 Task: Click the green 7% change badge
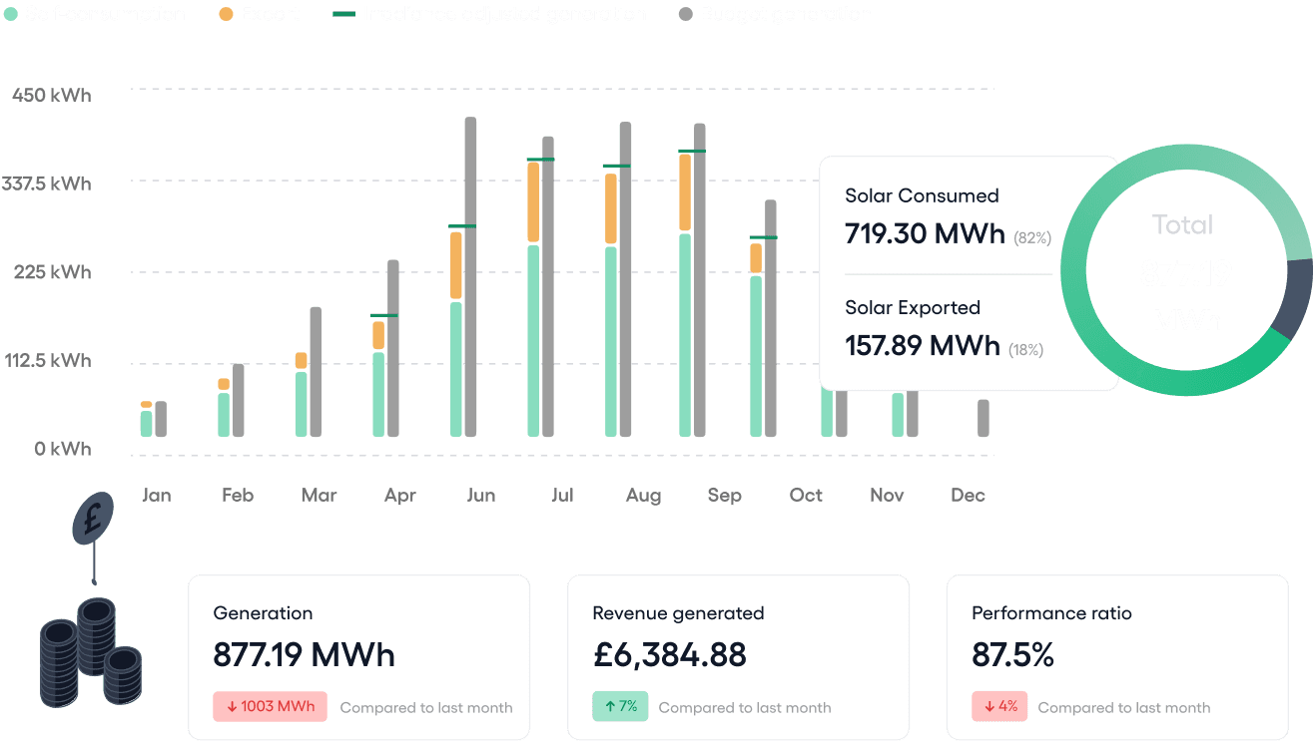tap(620, 707)
